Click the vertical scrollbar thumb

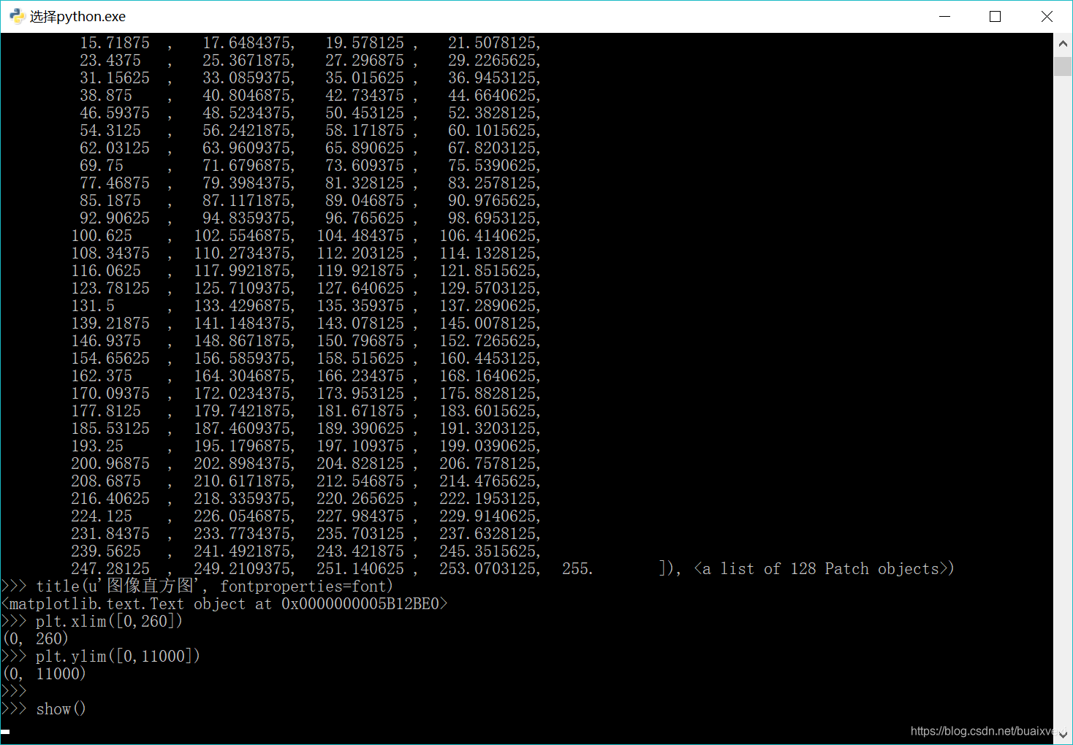click(x=1063, y=66)
